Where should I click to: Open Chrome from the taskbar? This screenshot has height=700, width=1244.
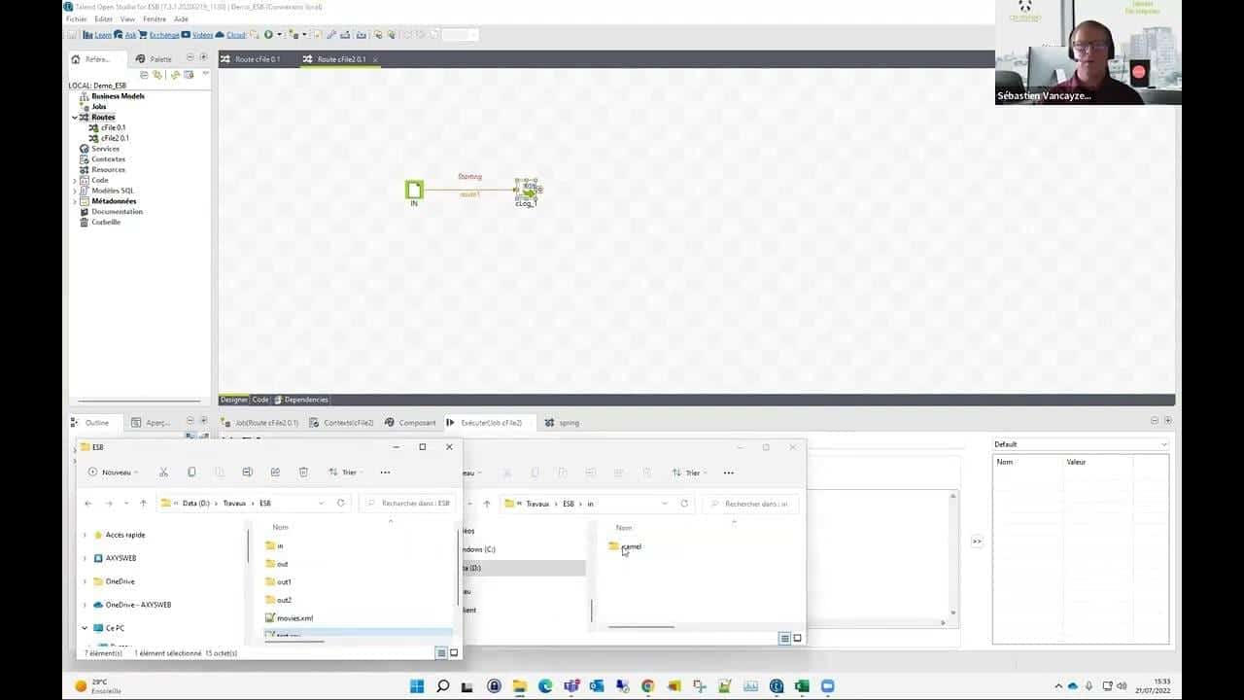click(648, 686)
